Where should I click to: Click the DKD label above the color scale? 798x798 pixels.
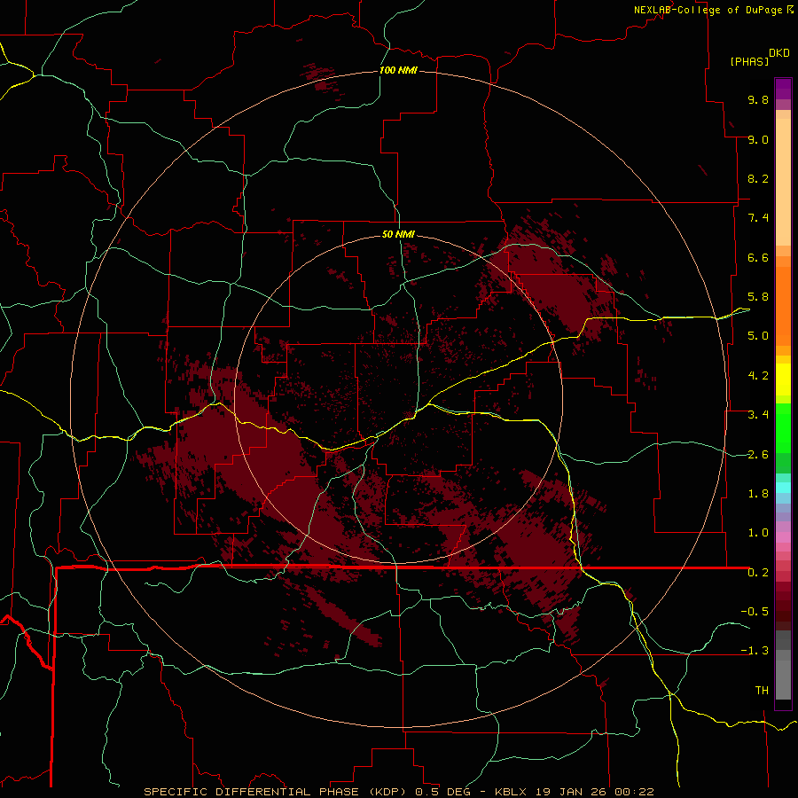779,53
